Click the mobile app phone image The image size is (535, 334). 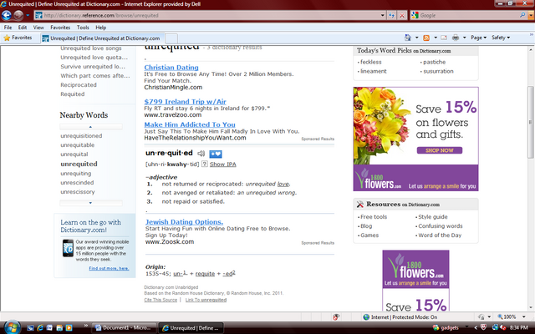coord(68,248)
